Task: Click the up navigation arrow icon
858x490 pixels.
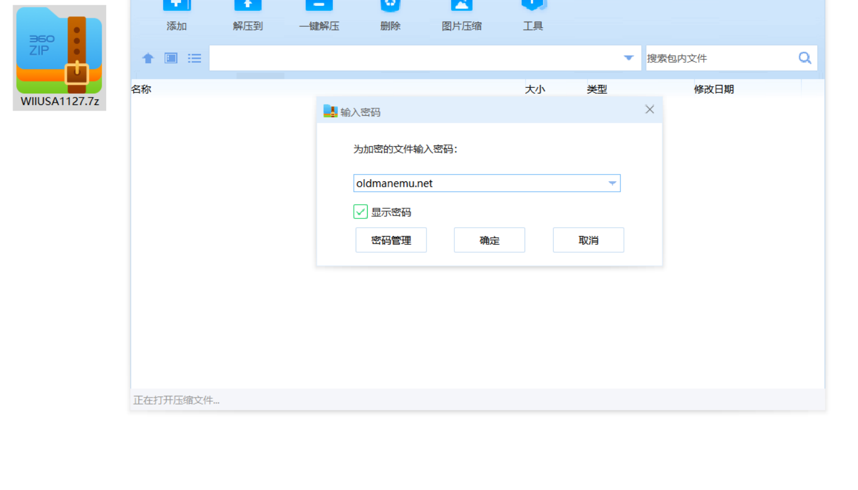Action: pyautogui.click(x=148, y=58)
